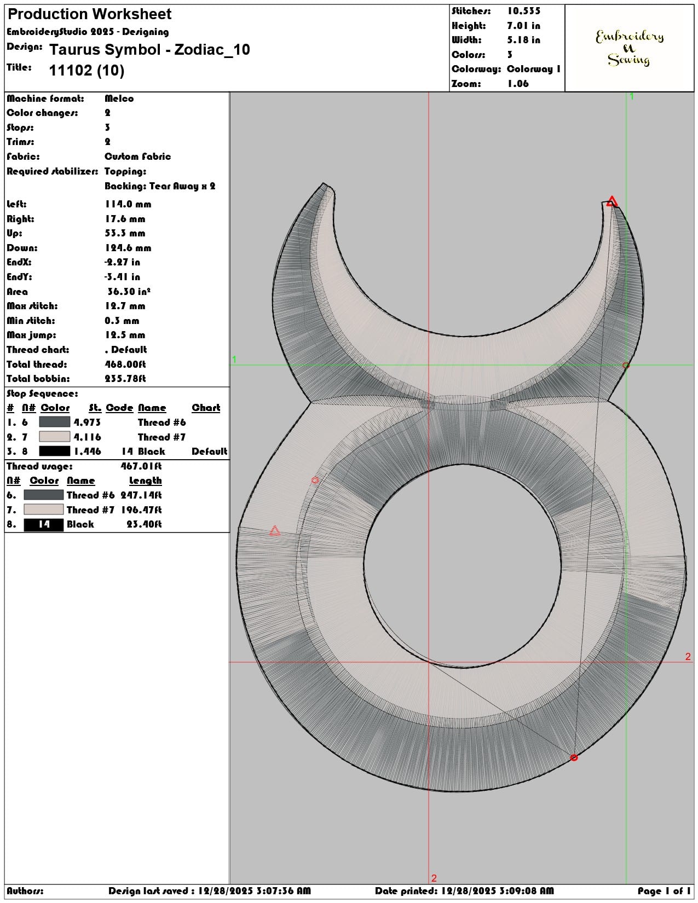Image resolution: width=698 pixels, height=903 pixels.
Task: Click stitch count 4,116 in Stop Sequence
Action: (x=88, y=437)
